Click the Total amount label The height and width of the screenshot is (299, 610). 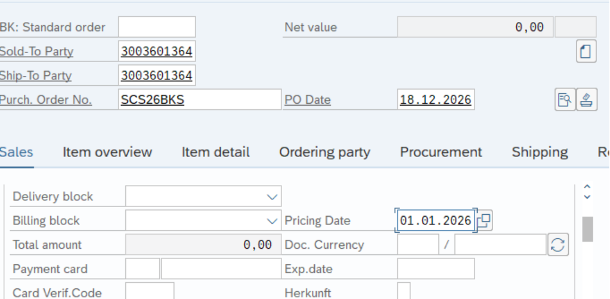pyautogui.click(x=47, y=245)
